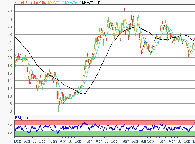
Task: Click the first 'Apr' timeline label
Action: [27, 141]
